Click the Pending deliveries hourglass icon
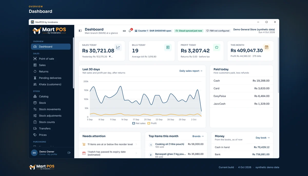The width and height of the screenshot is (308, 176). click(x=35, y=78)
